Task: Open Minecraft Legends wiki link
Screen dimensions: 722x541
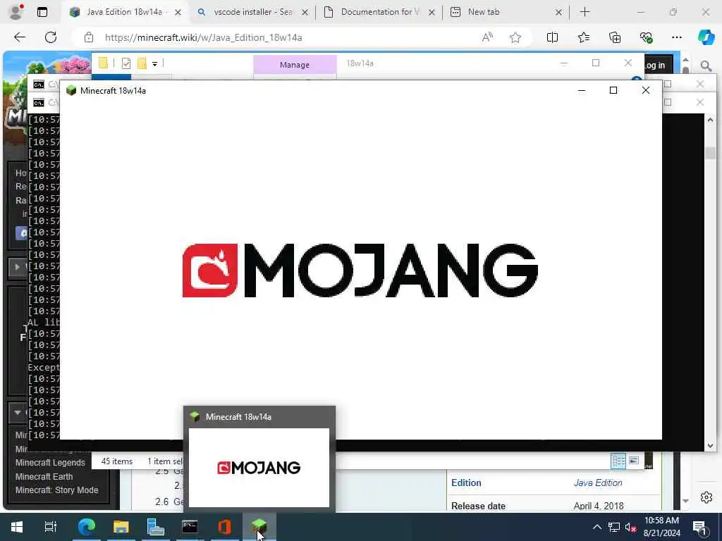Action: [50, 463]
